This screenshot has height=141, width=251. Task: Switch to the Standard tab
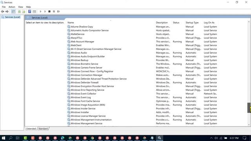click(x=43, y=129)
